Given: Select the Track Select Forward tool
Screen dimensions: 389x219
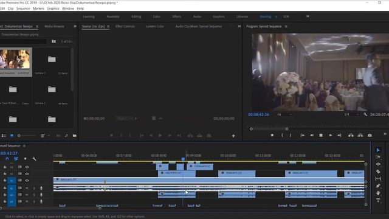Looking at the screenshot, I should 378,157.
